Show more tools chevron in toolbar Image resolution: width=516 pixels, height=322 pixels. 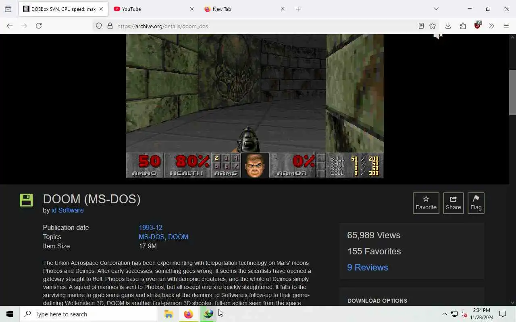[491, 26]
